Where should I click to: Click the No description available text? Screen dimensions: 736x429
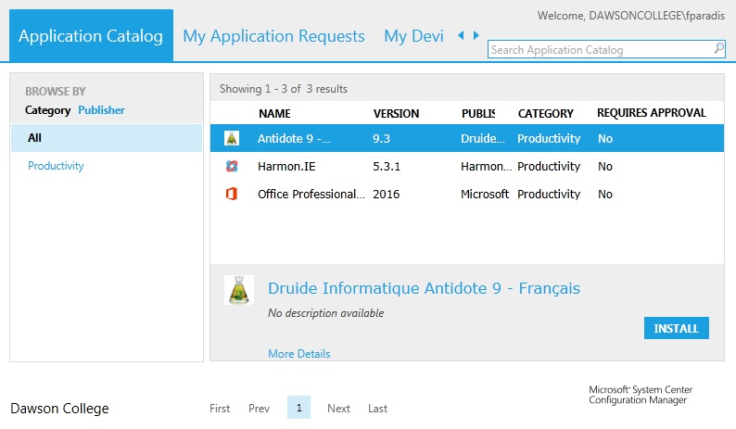[x=325, y=313]
